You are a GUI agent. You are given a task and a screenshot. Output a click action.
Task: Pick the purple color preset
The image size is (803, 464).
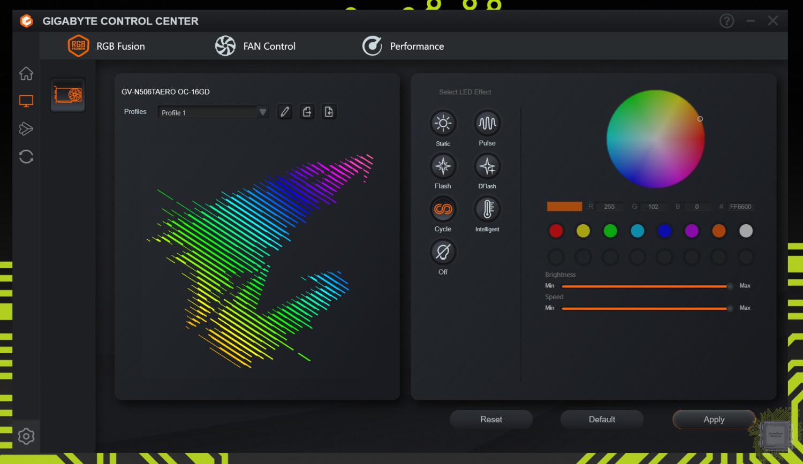click(x=692, y=231)
